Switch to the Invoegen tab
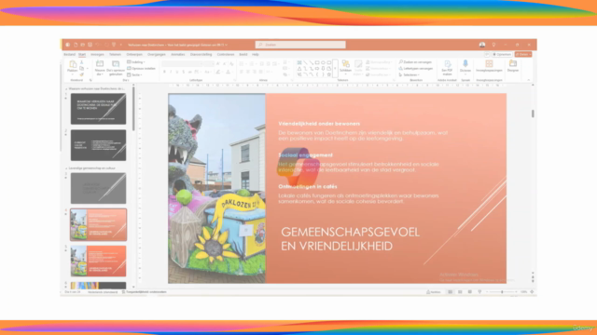Viewport: 597px width, 335px height. click(x=97, y=55)
